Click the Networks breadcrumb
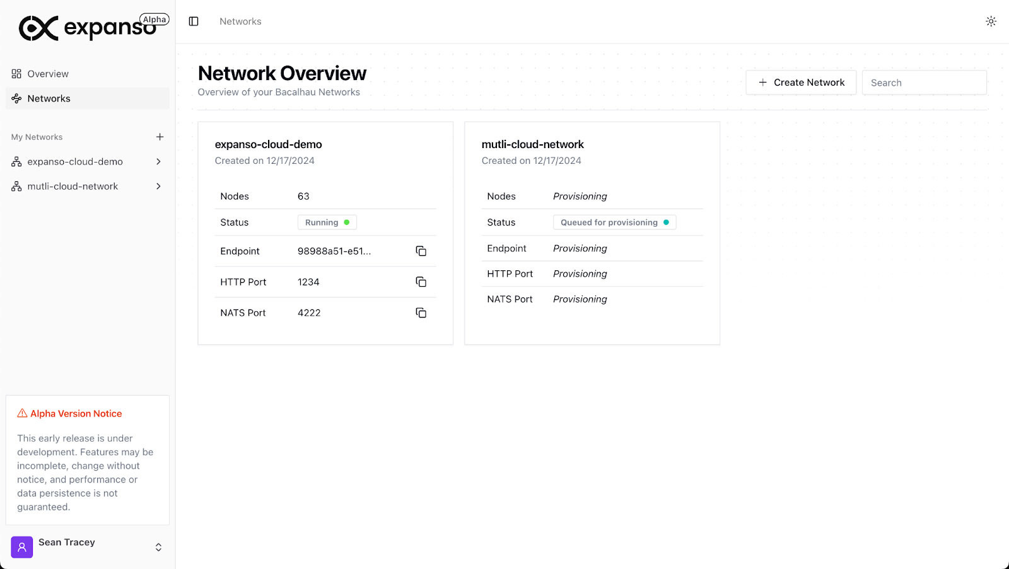The image size is (1009, 569). [240, 21]
